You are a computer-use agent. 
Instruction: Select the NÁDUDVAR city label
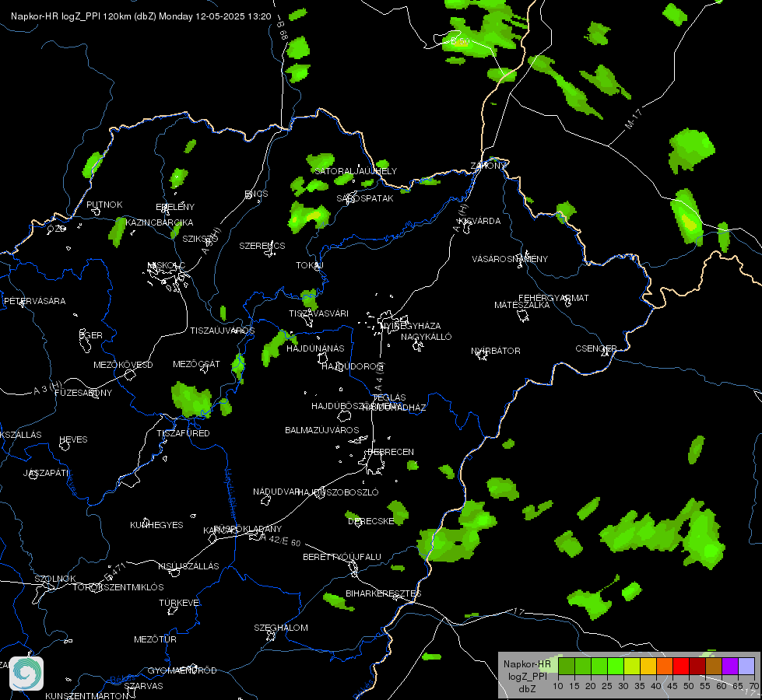coord(276,492)
